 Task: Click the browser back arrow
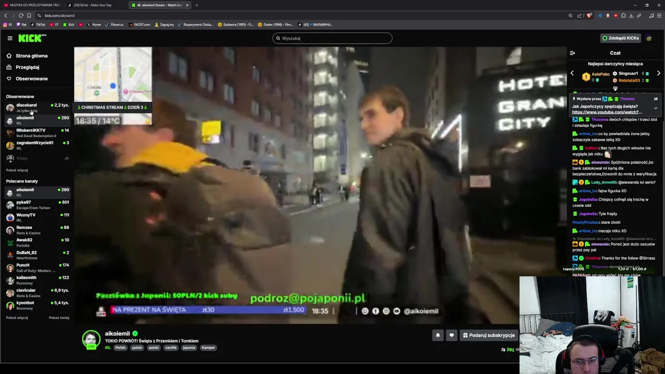pyautogui.click(x=6, y=16)
